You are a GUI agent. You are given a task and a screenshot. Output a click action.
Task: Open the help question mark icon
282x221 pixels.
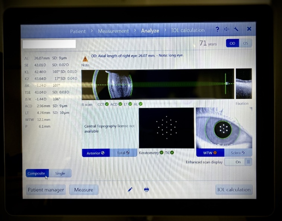(x=217, y=29)
